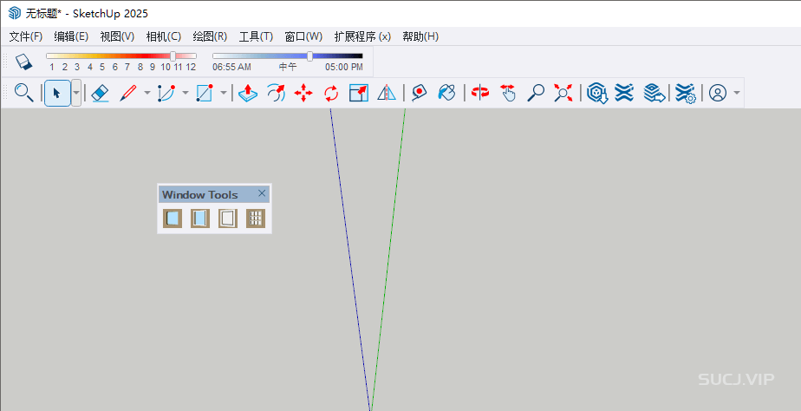Expand the account profile dropdown arrow
This screenshot has width=801, height=411.
click(x=737, y=93)
